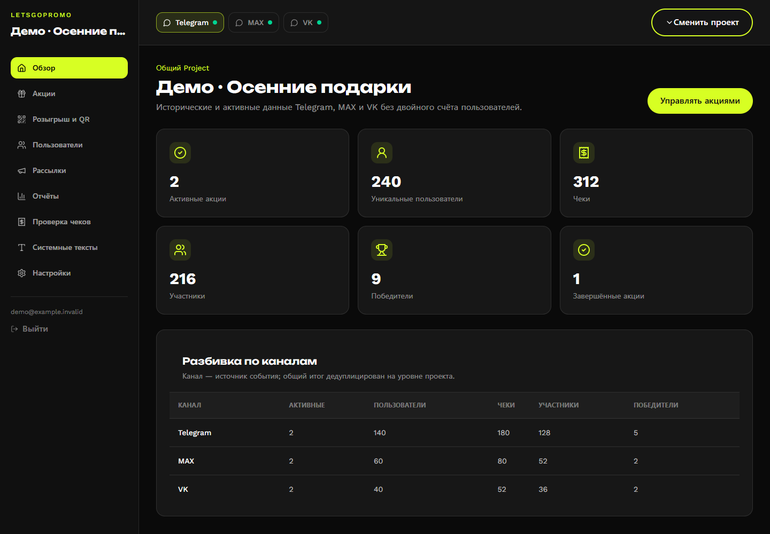
Task: Click the Управлять акциями button
Action: point(700,101)
